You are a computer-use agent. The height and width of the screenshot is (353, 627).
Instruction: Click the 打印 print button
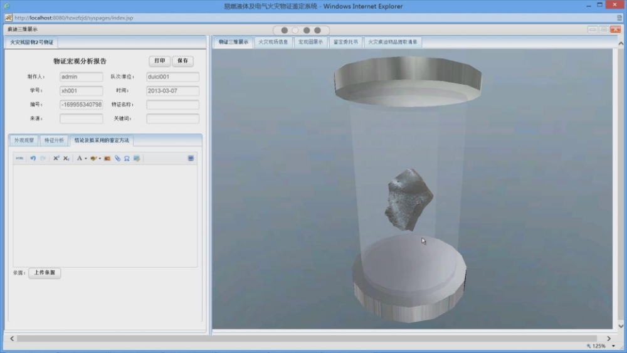click(159, 61)
